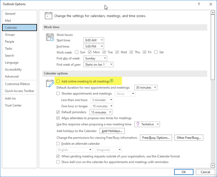
Task: Expand the First day of week dropdown
Action: (x=95, y=58)
